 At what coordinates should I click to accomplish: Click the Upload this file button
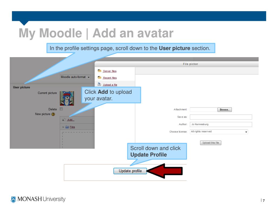click(210, 143)
